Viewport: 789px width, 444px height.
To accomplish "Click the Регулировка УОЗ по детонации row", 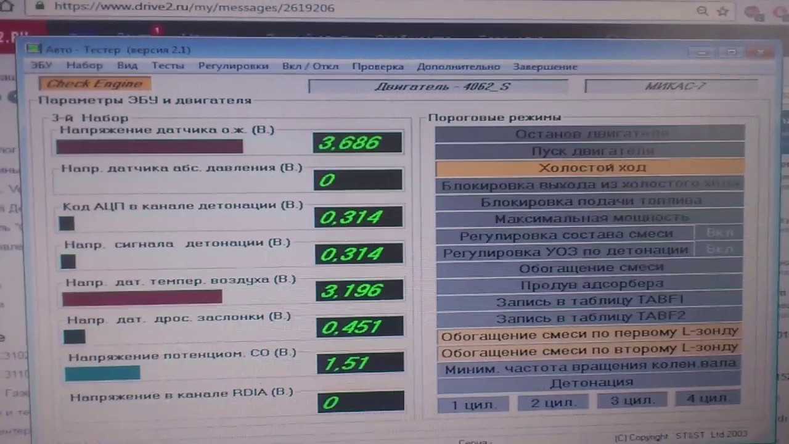I will coord(565,251).
